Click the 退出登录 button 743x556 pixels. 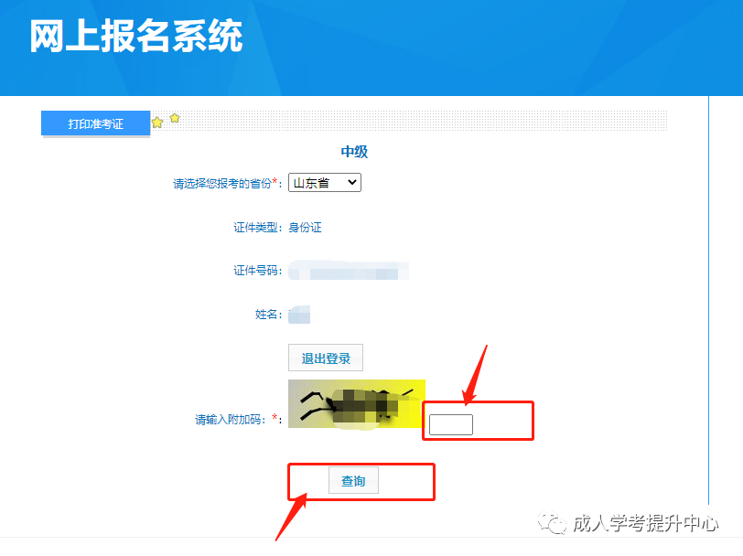326,358
